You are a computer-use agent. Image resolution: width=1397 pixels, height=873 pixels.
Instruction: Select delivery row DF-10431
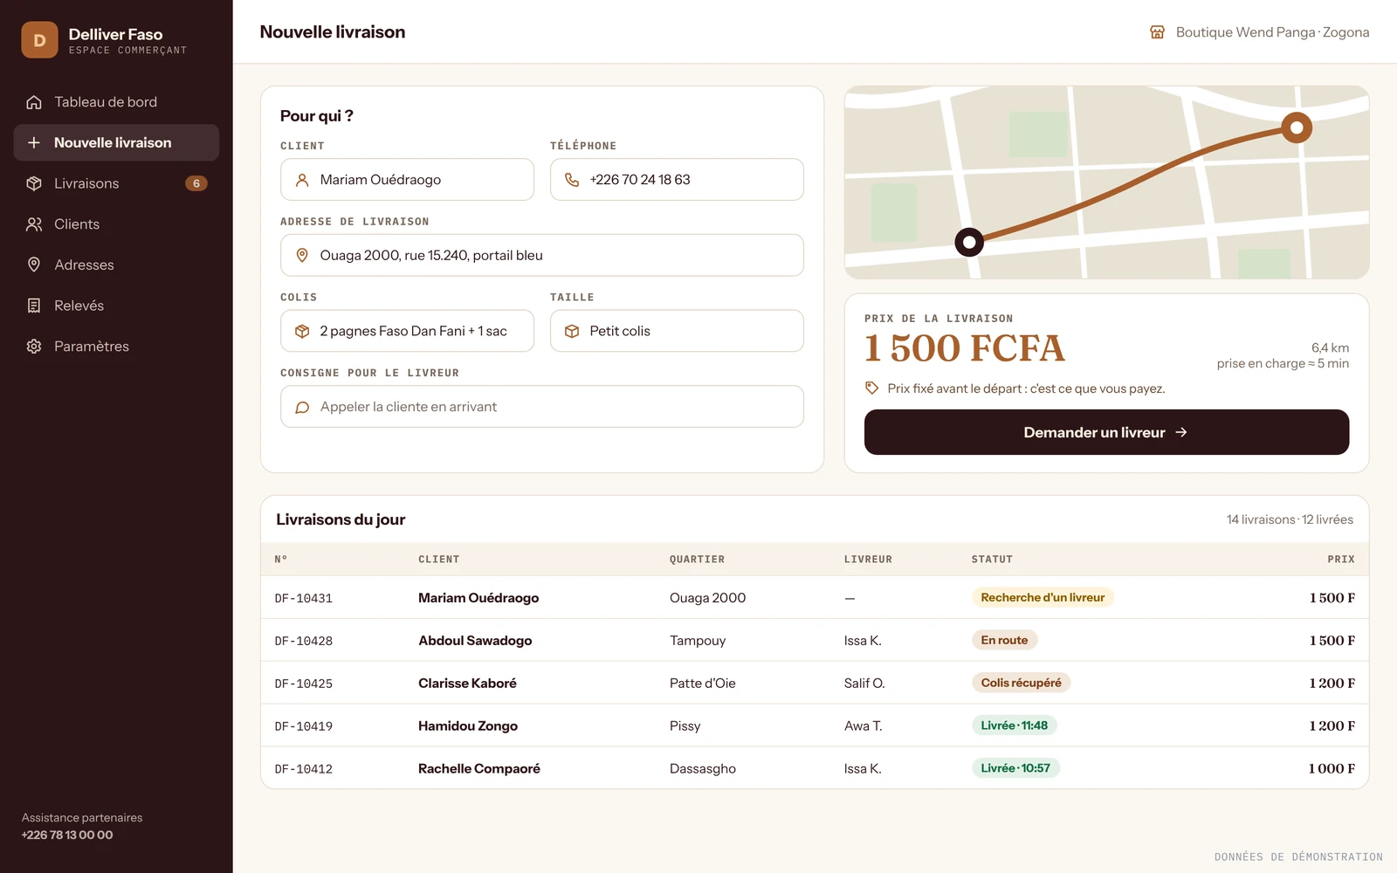[x=815, y=598]
